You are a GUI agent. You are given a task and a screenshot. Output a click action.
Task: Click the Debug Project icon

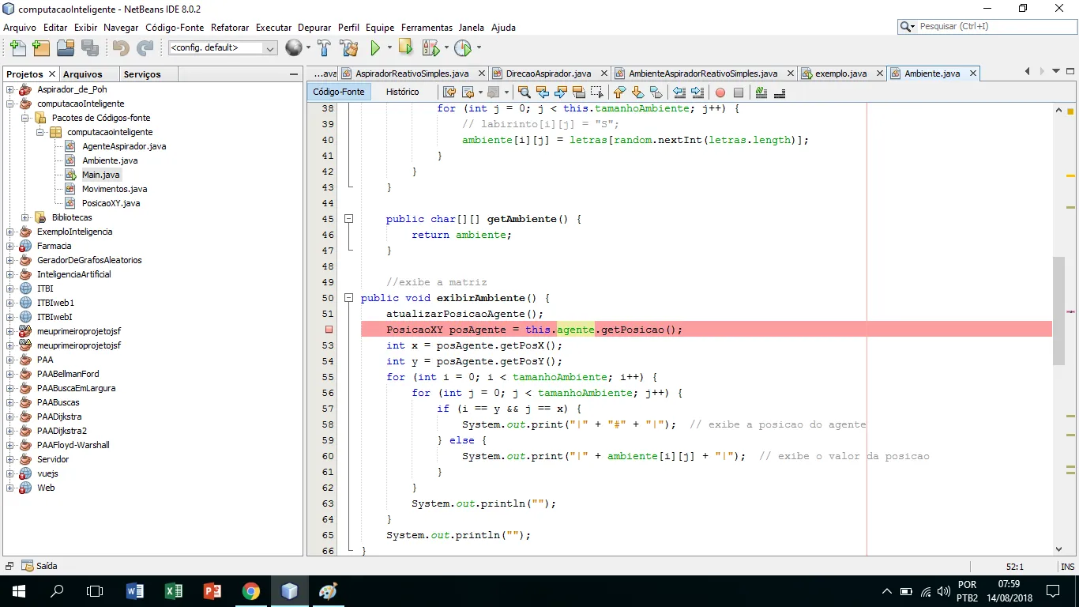click(430, 48)
